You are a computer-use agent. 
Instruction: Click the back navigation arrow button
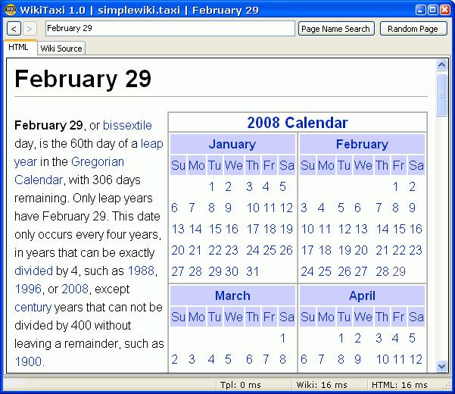coord(14,29)
